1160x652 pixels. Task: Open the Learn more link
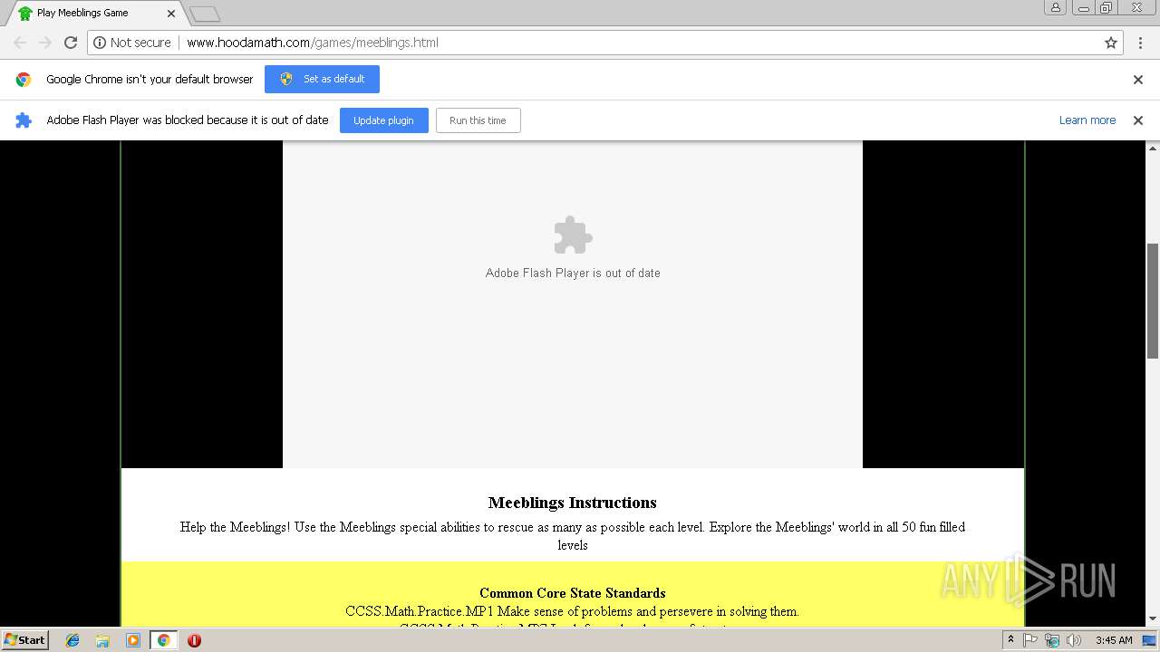pyautogui.click(x=1087, y=120)
